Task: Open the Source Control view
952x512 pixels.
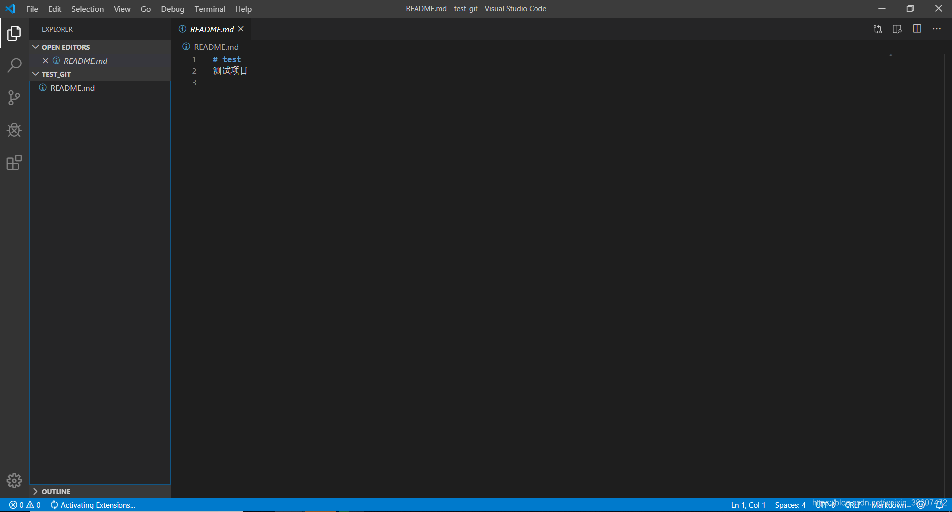Action: (x=14, y=98)
